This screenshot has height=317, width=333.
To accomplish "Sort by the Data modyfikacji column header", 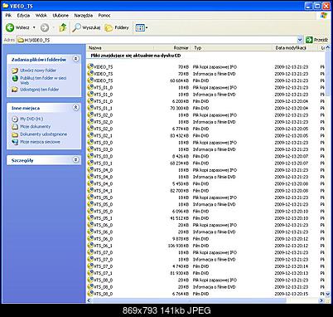I will coord(296,48).
